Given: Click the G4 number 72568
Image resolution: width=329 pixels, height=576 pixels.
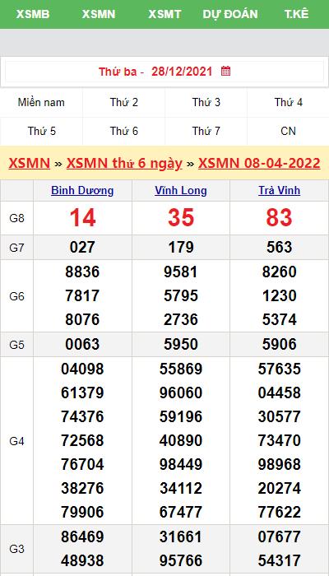Looking at the screenshot, I should coord(82,440).
